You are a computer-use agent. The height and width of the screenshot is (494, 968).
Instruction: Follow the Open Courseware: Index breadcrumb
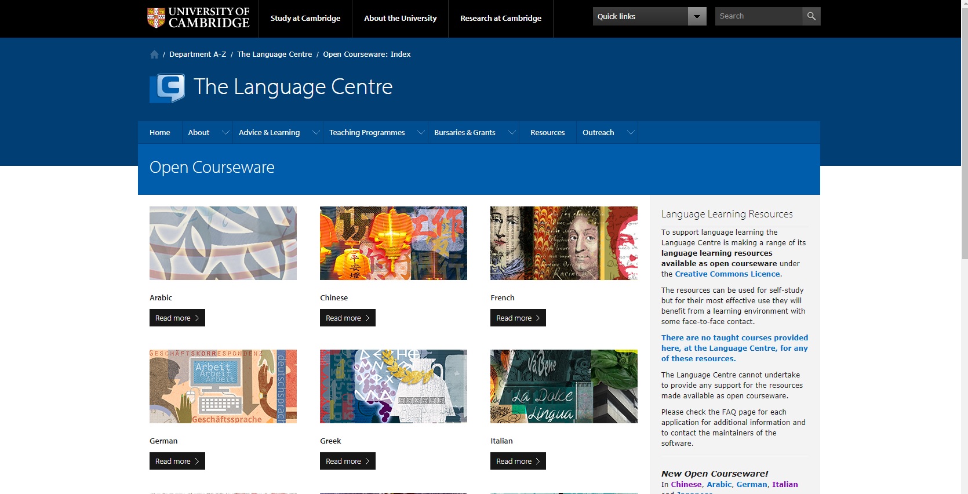[x=367, y=55]
